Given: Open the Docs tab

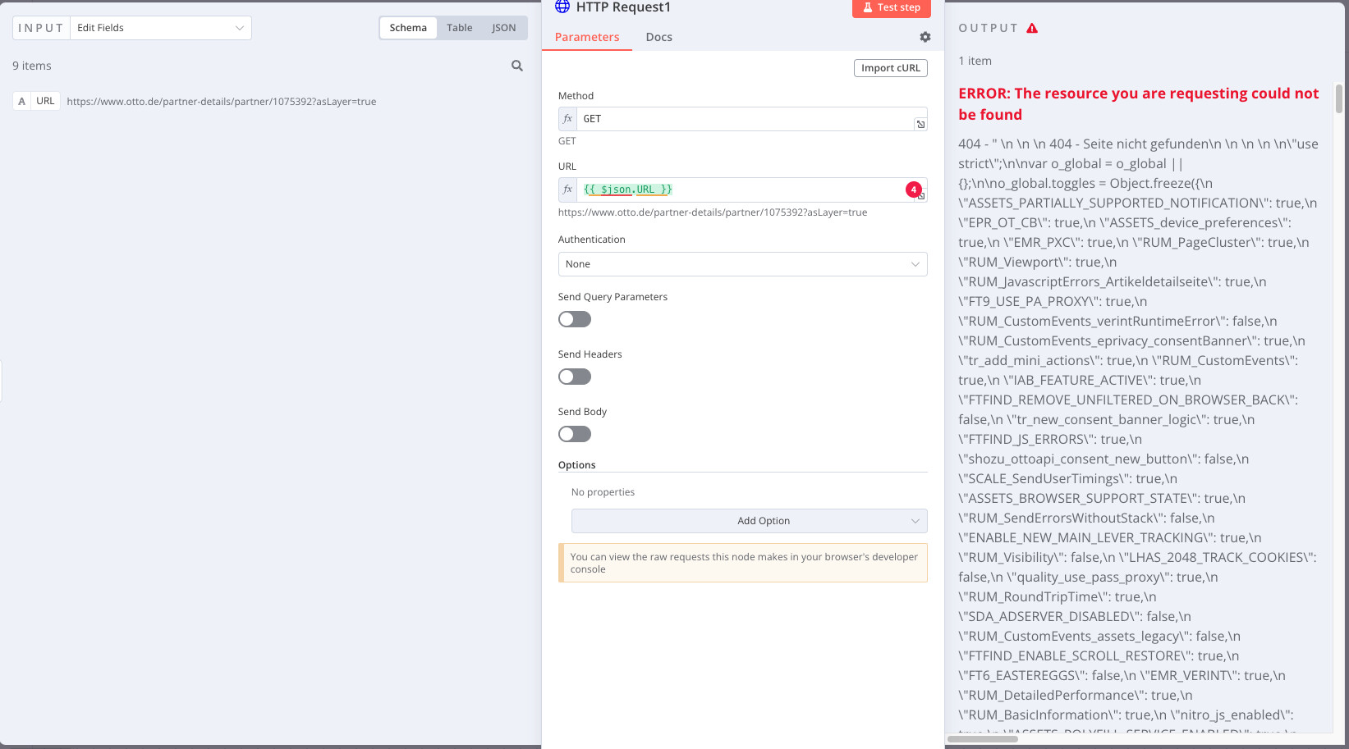Looking at the screenshot, I should (x=659, y=37).
